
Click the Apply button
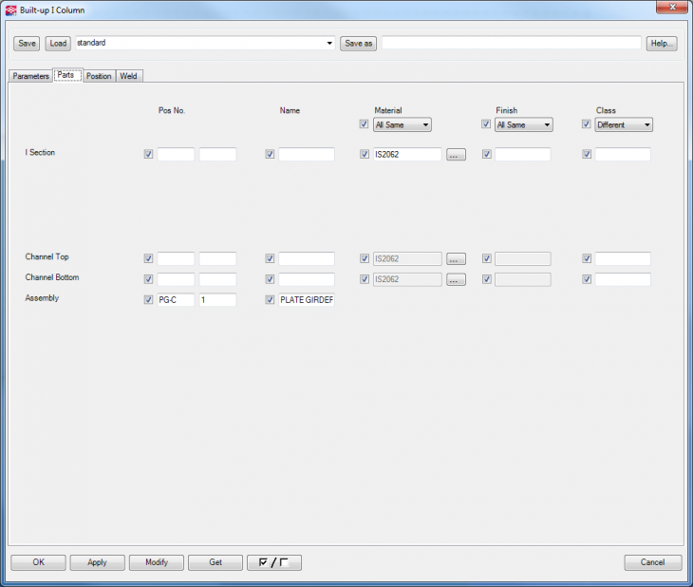point(97,562)
